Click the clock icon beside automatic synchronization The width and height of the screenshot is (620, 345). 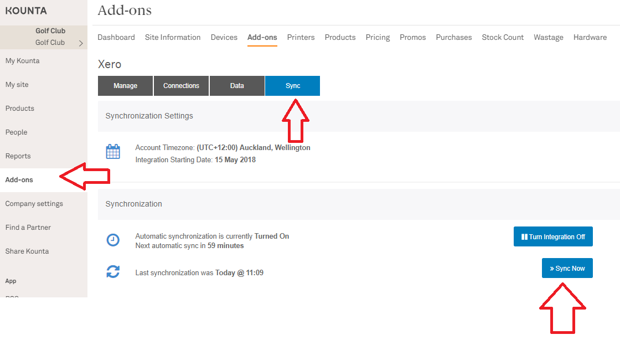click(113, 240)
